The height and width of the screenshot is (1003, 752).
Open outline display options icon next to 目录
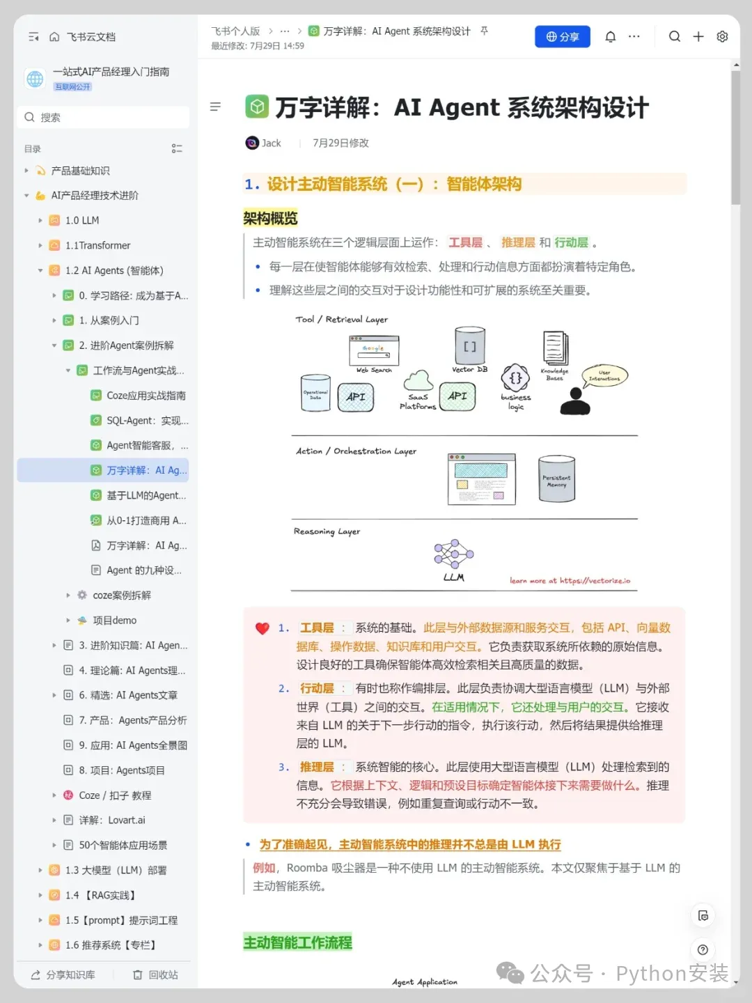177,148
